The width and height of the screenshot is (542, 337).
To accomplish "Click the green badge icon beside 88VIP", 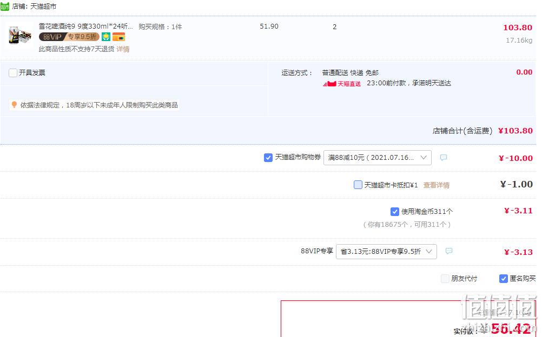I will (106, 37).
